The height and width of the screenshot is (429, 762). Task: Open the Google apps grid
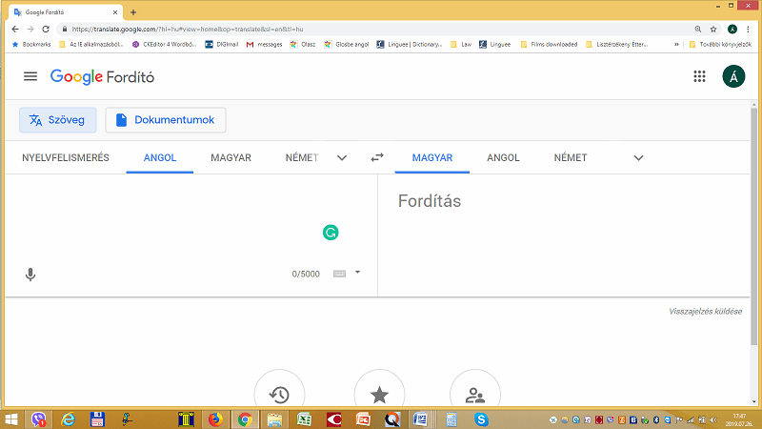click(699, 76)
